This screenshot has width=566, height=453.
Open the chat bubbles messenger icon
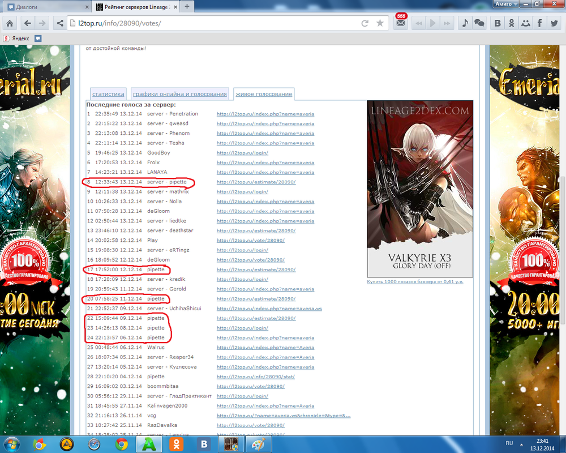[x=479, y=23]
